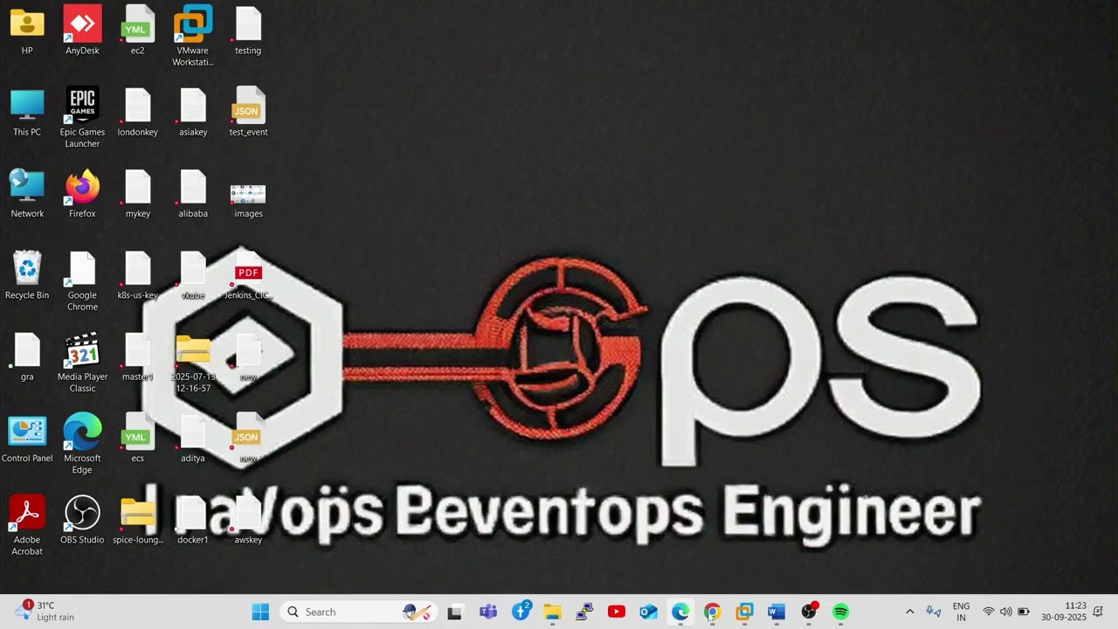Image resolution: width=1118 pixels, height=629 pixels.
Task: Open YouTube from the taskbar
Action: [x=617, y=612]
